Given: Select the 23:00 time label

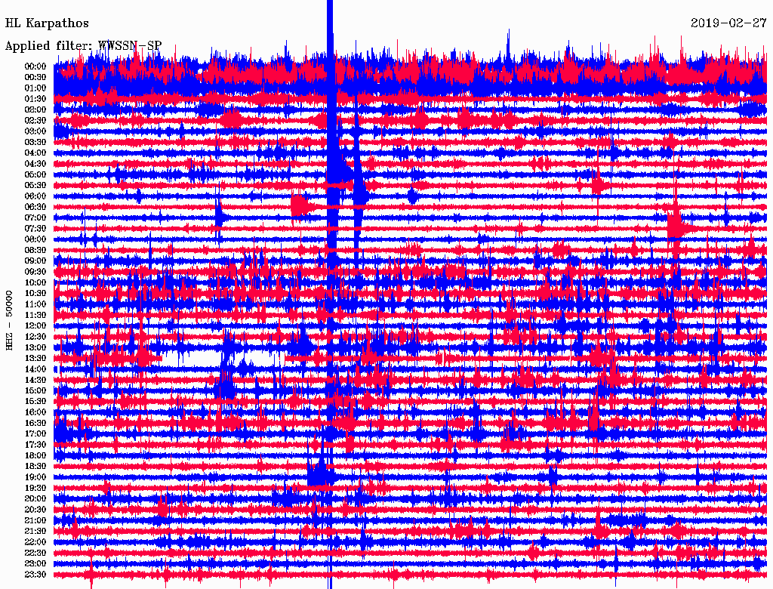Looking at the screenshot, I should tap(35, 563).
